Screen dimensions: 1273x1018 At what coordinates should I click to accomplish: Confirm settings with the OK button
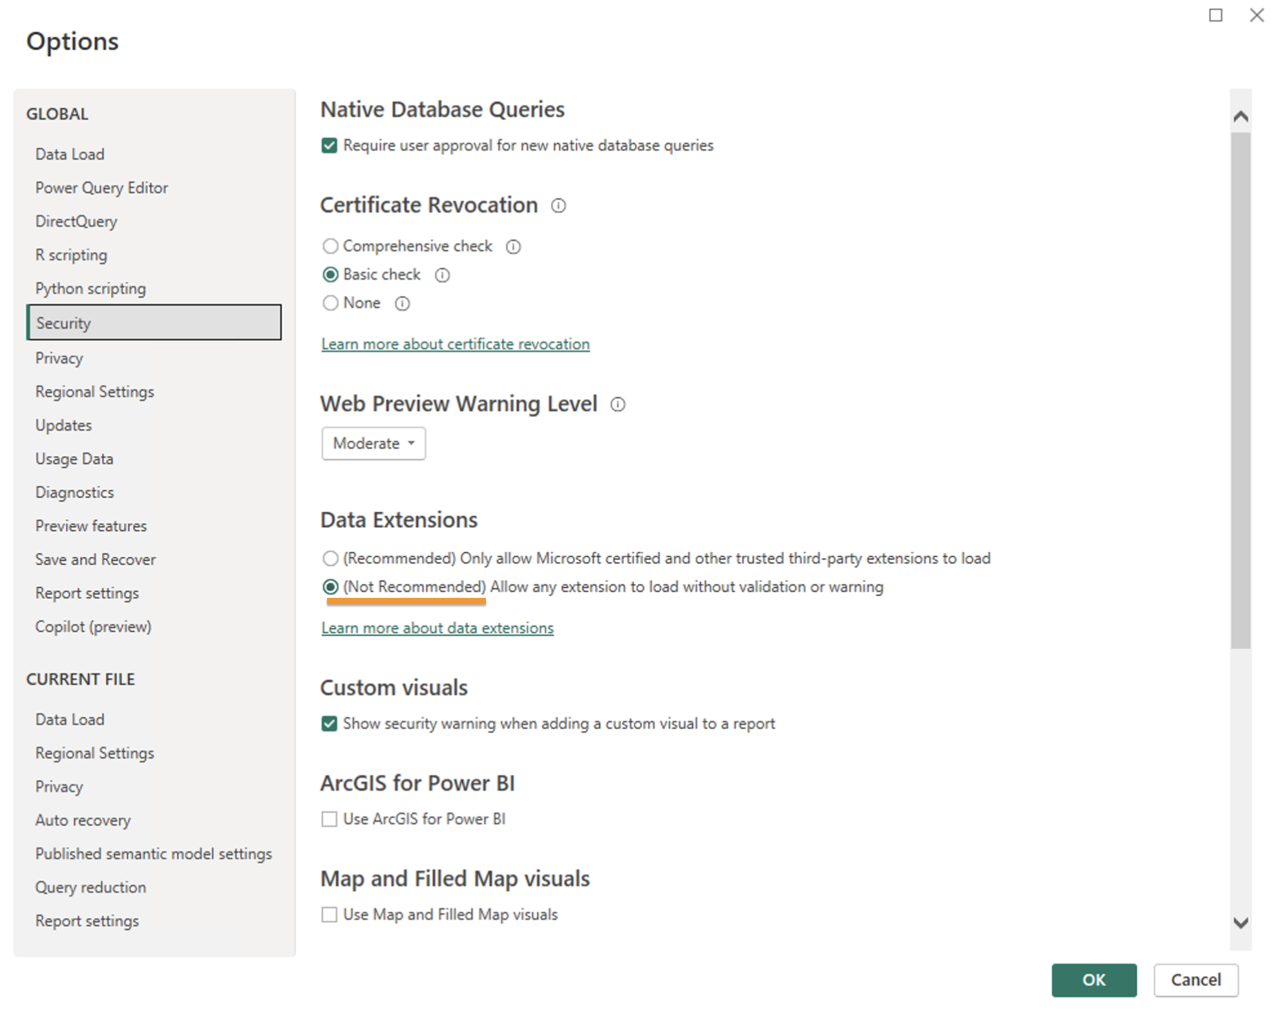pyautogui.click(x=1093, y=980)
